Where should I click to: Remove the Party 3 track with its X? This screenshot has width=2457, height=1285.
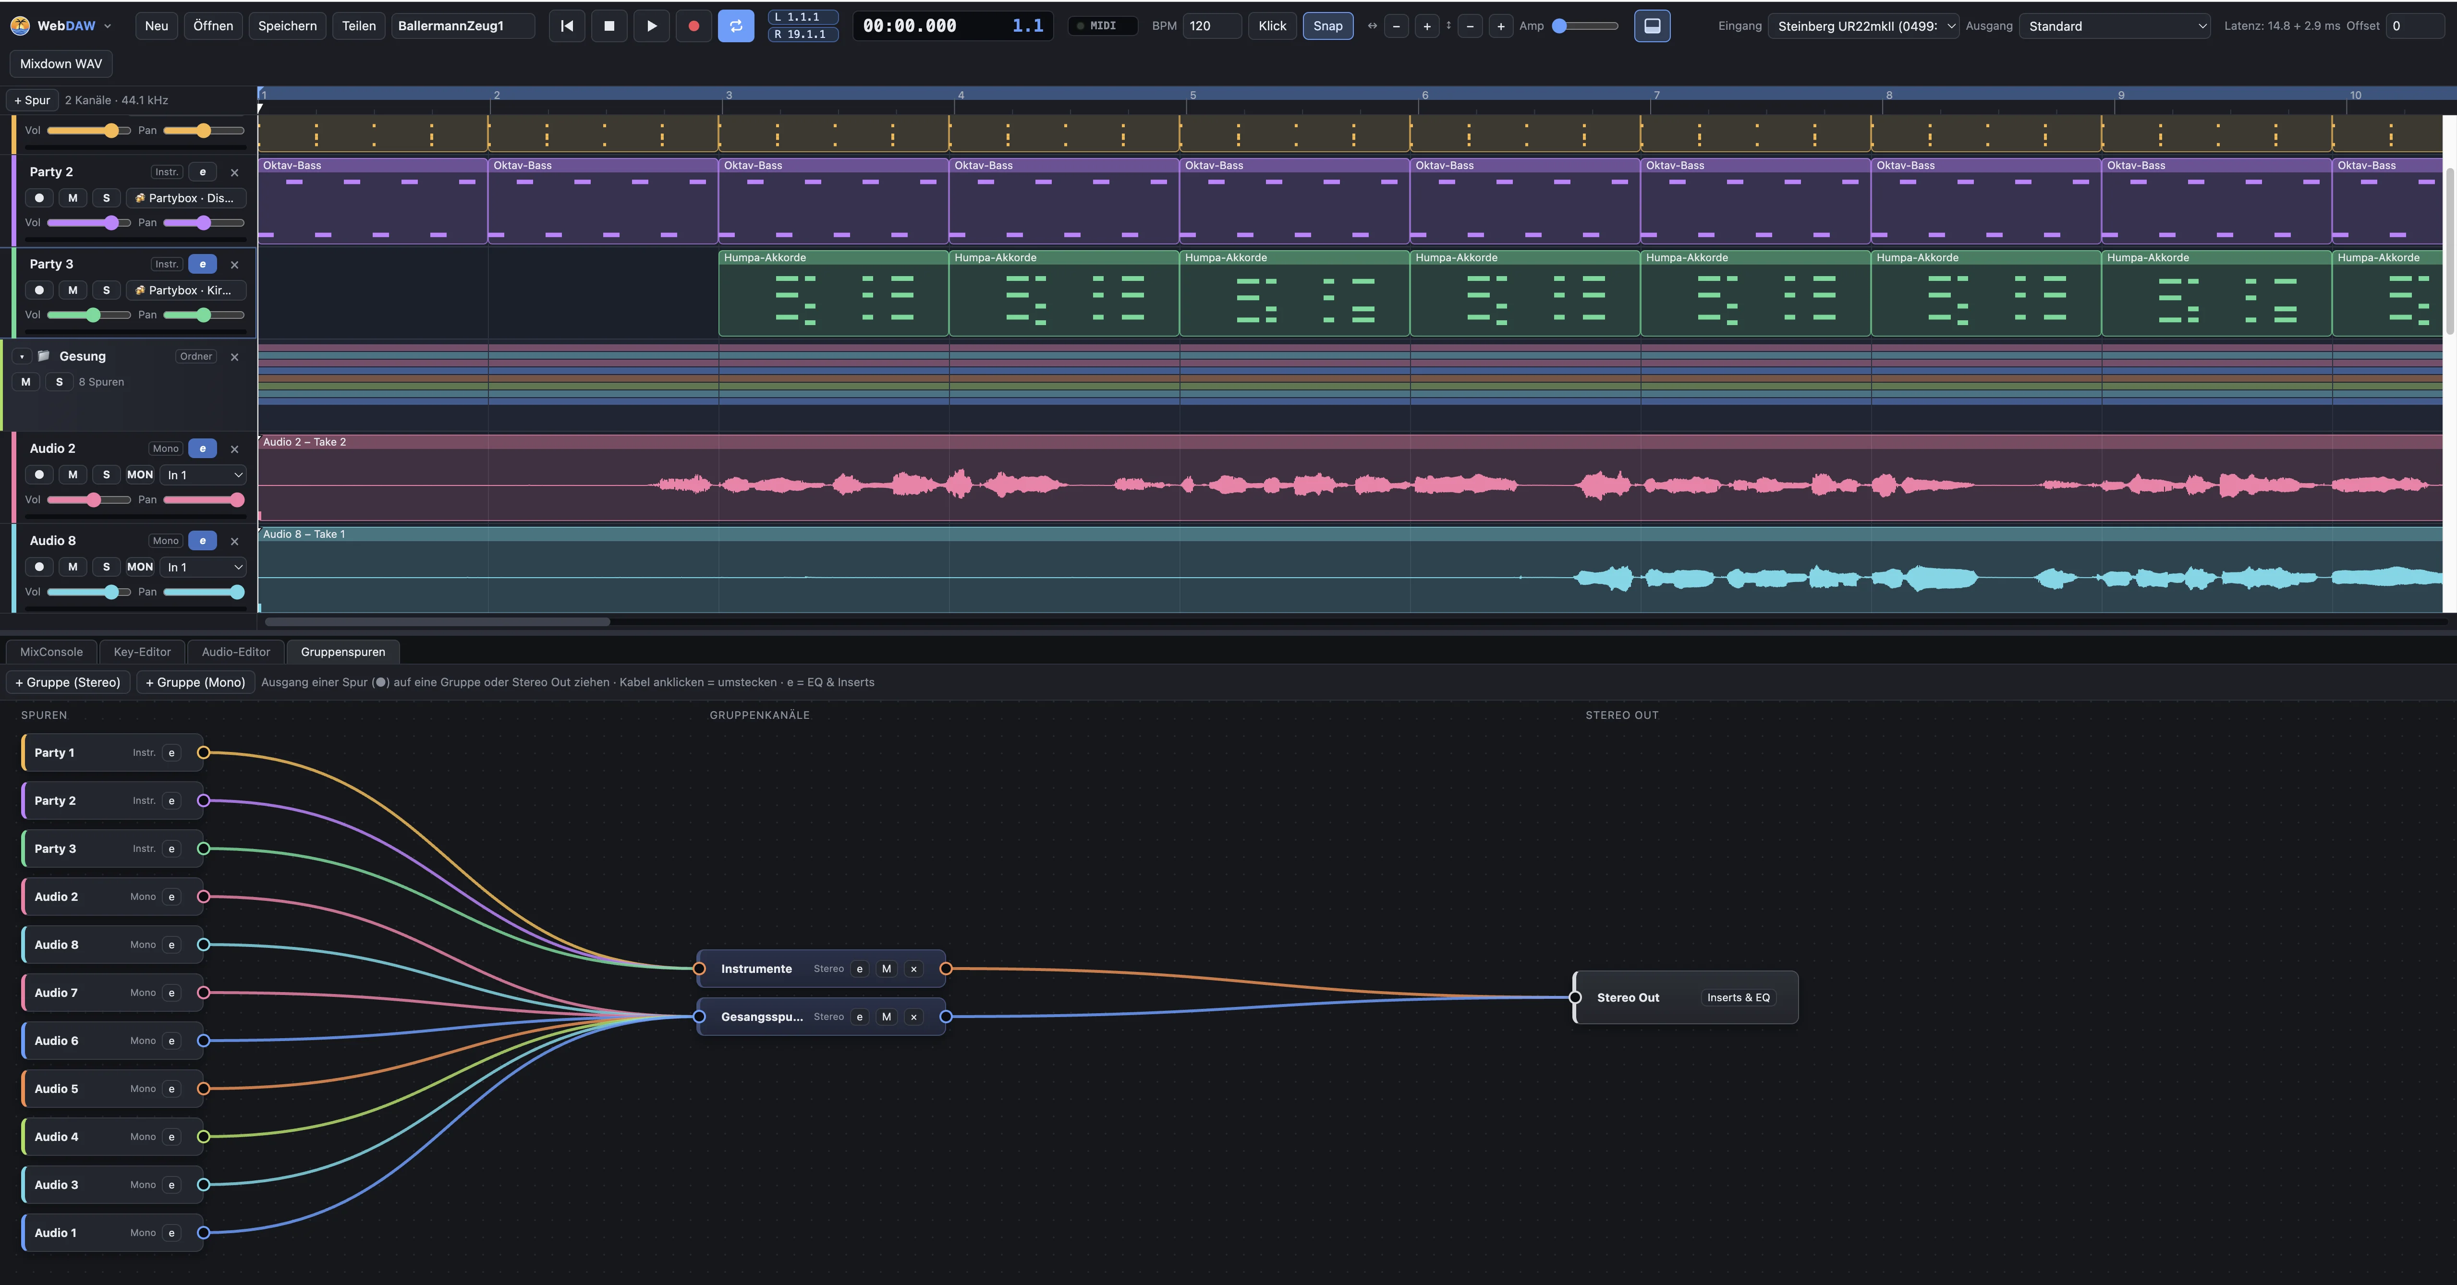click(235, 264)
